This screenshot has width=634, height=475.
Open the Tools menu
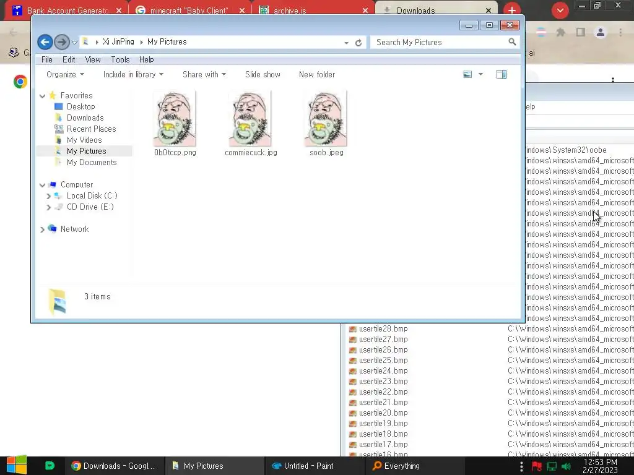pyautogui.click(x=120, y=59)
